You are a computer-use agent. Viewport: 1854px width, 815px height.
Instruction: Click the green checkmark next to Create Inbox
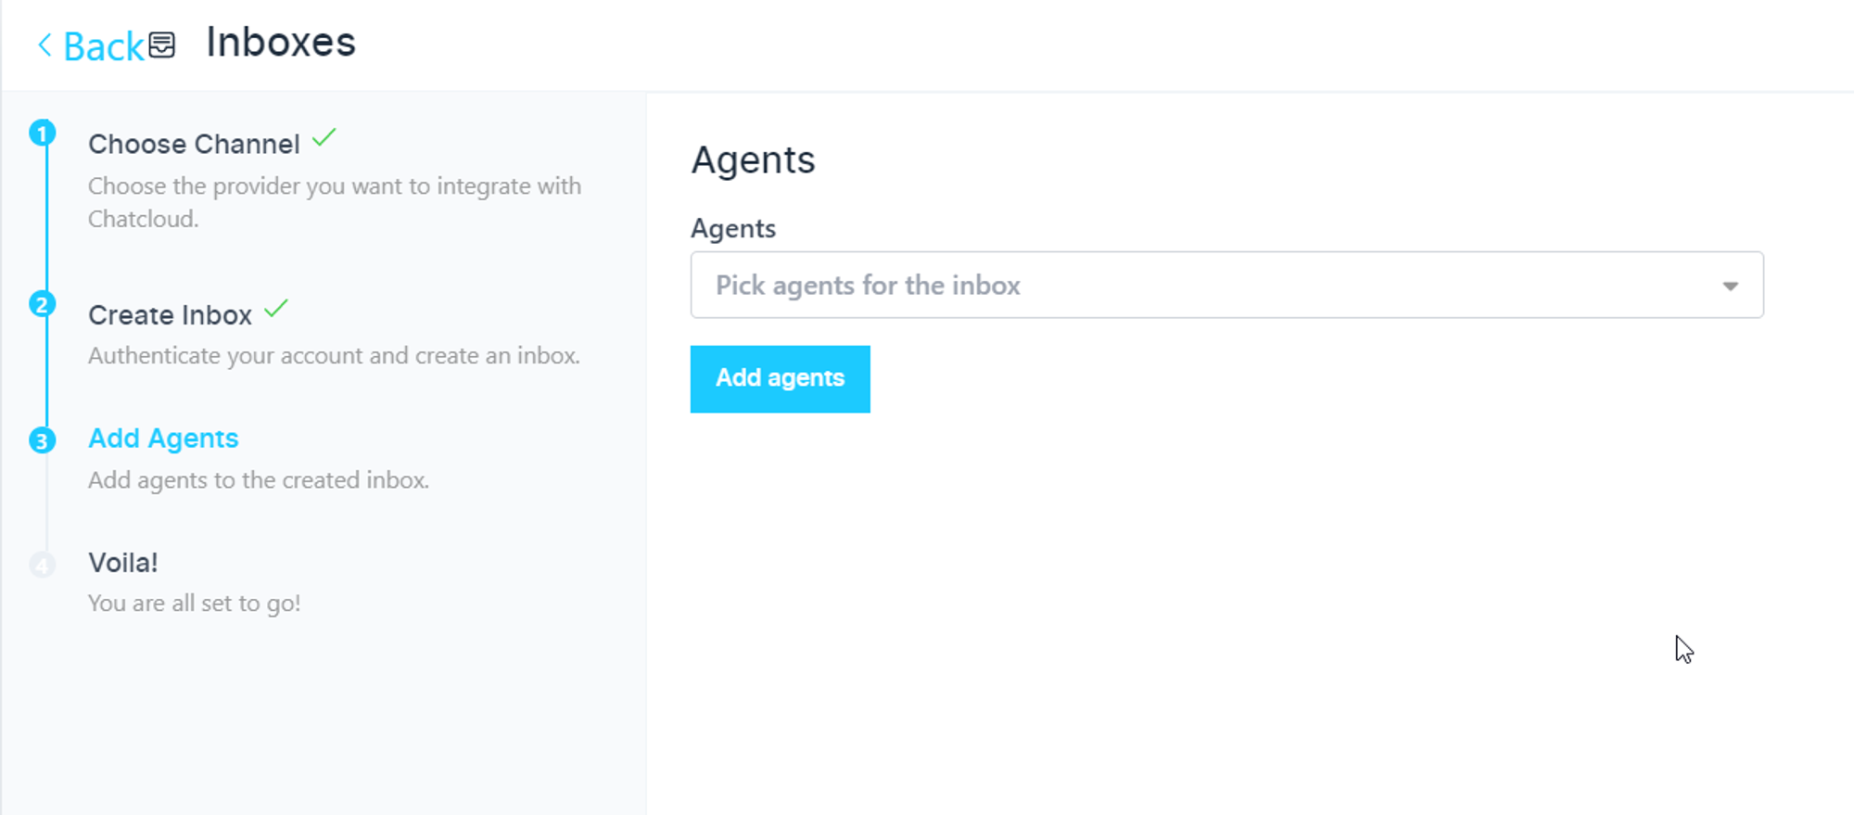click(x=276, y=310)
